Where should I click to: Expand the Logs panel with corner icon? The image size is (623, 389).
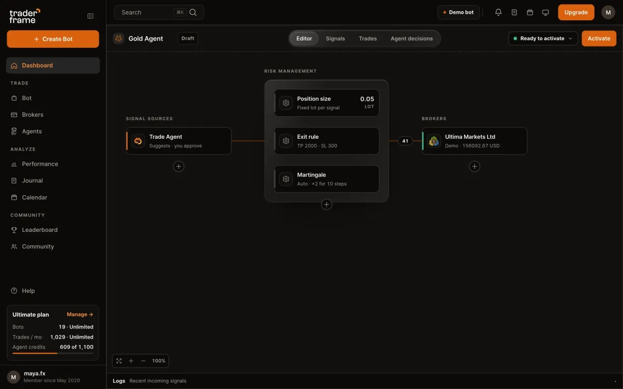click(x=615, y=381)
